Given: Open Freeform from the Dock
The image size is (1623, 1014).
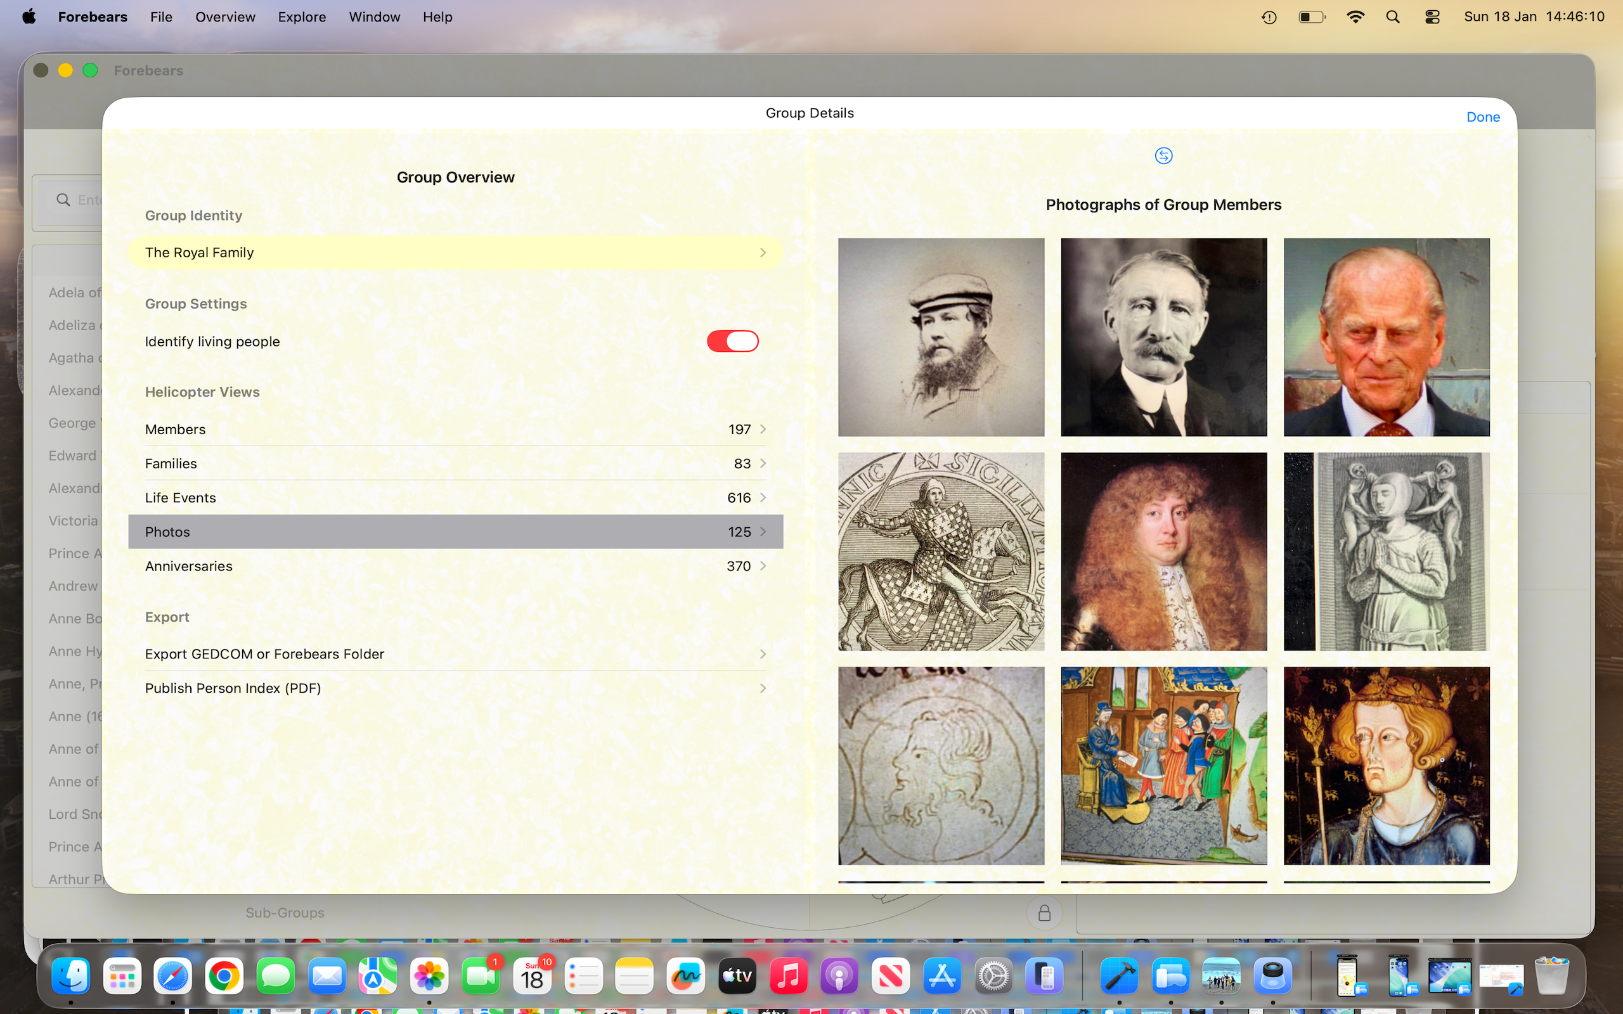Looking at the screenshot, I should [685, 976].
